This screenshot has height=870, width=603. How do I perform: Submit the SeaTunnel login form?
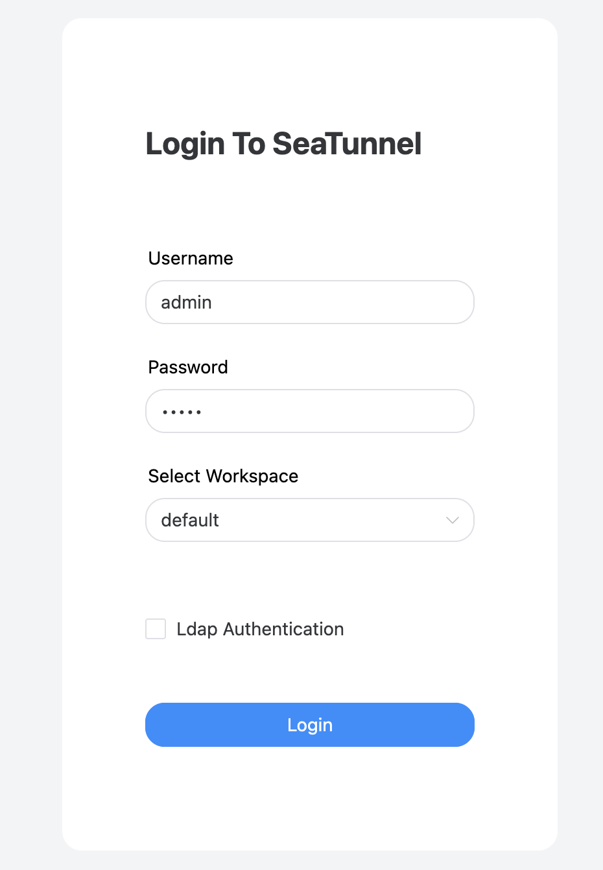tap(309, 725)
